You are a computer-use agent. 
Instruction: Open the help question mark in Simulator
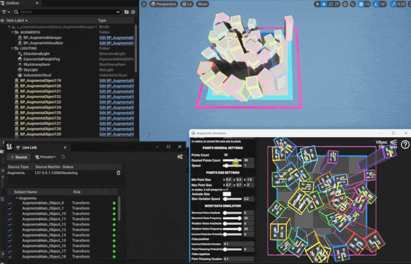pos(405,145)
